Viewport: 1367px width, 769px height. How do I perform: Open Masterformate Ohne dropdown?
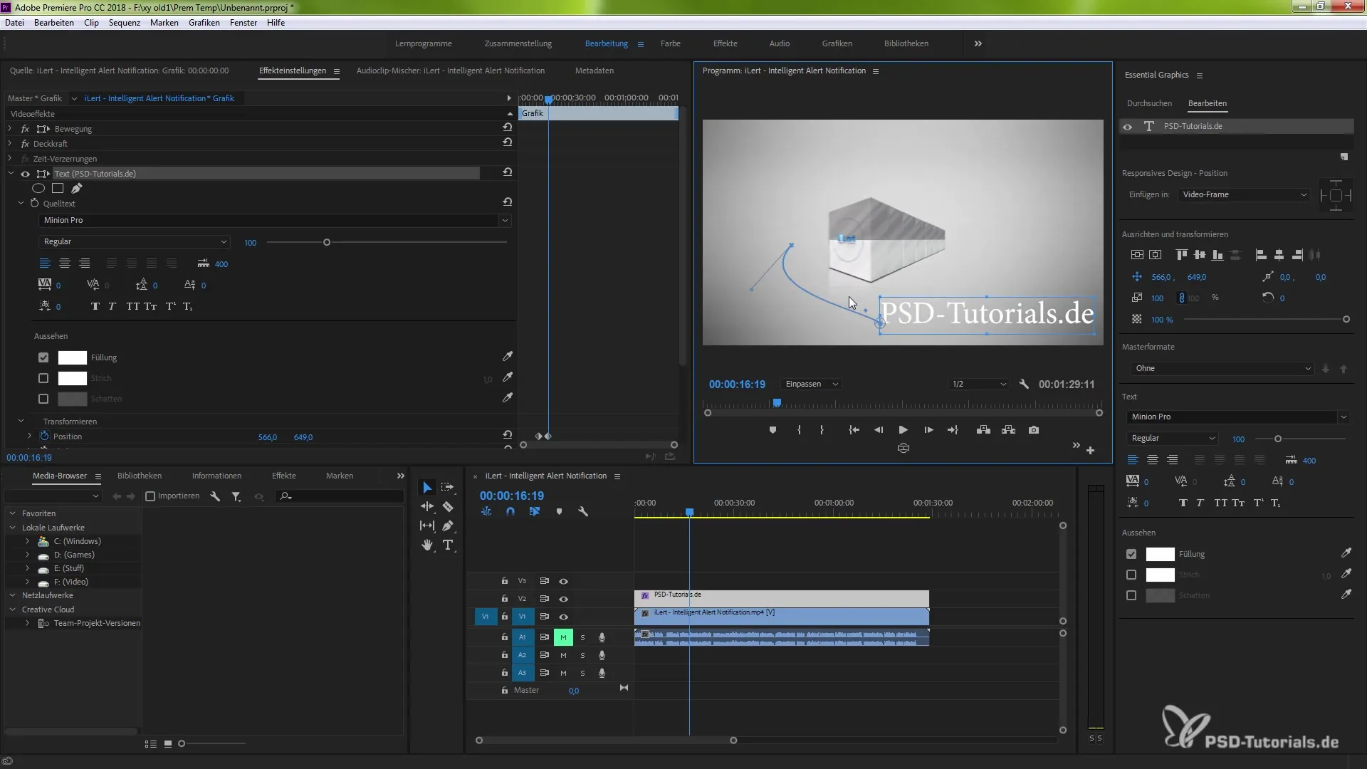coord(1222,368)
